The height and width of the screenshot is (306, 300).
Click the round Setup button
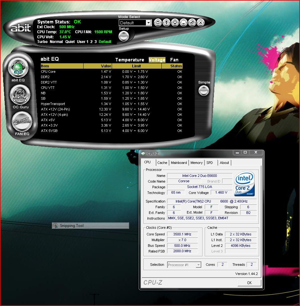124,36
